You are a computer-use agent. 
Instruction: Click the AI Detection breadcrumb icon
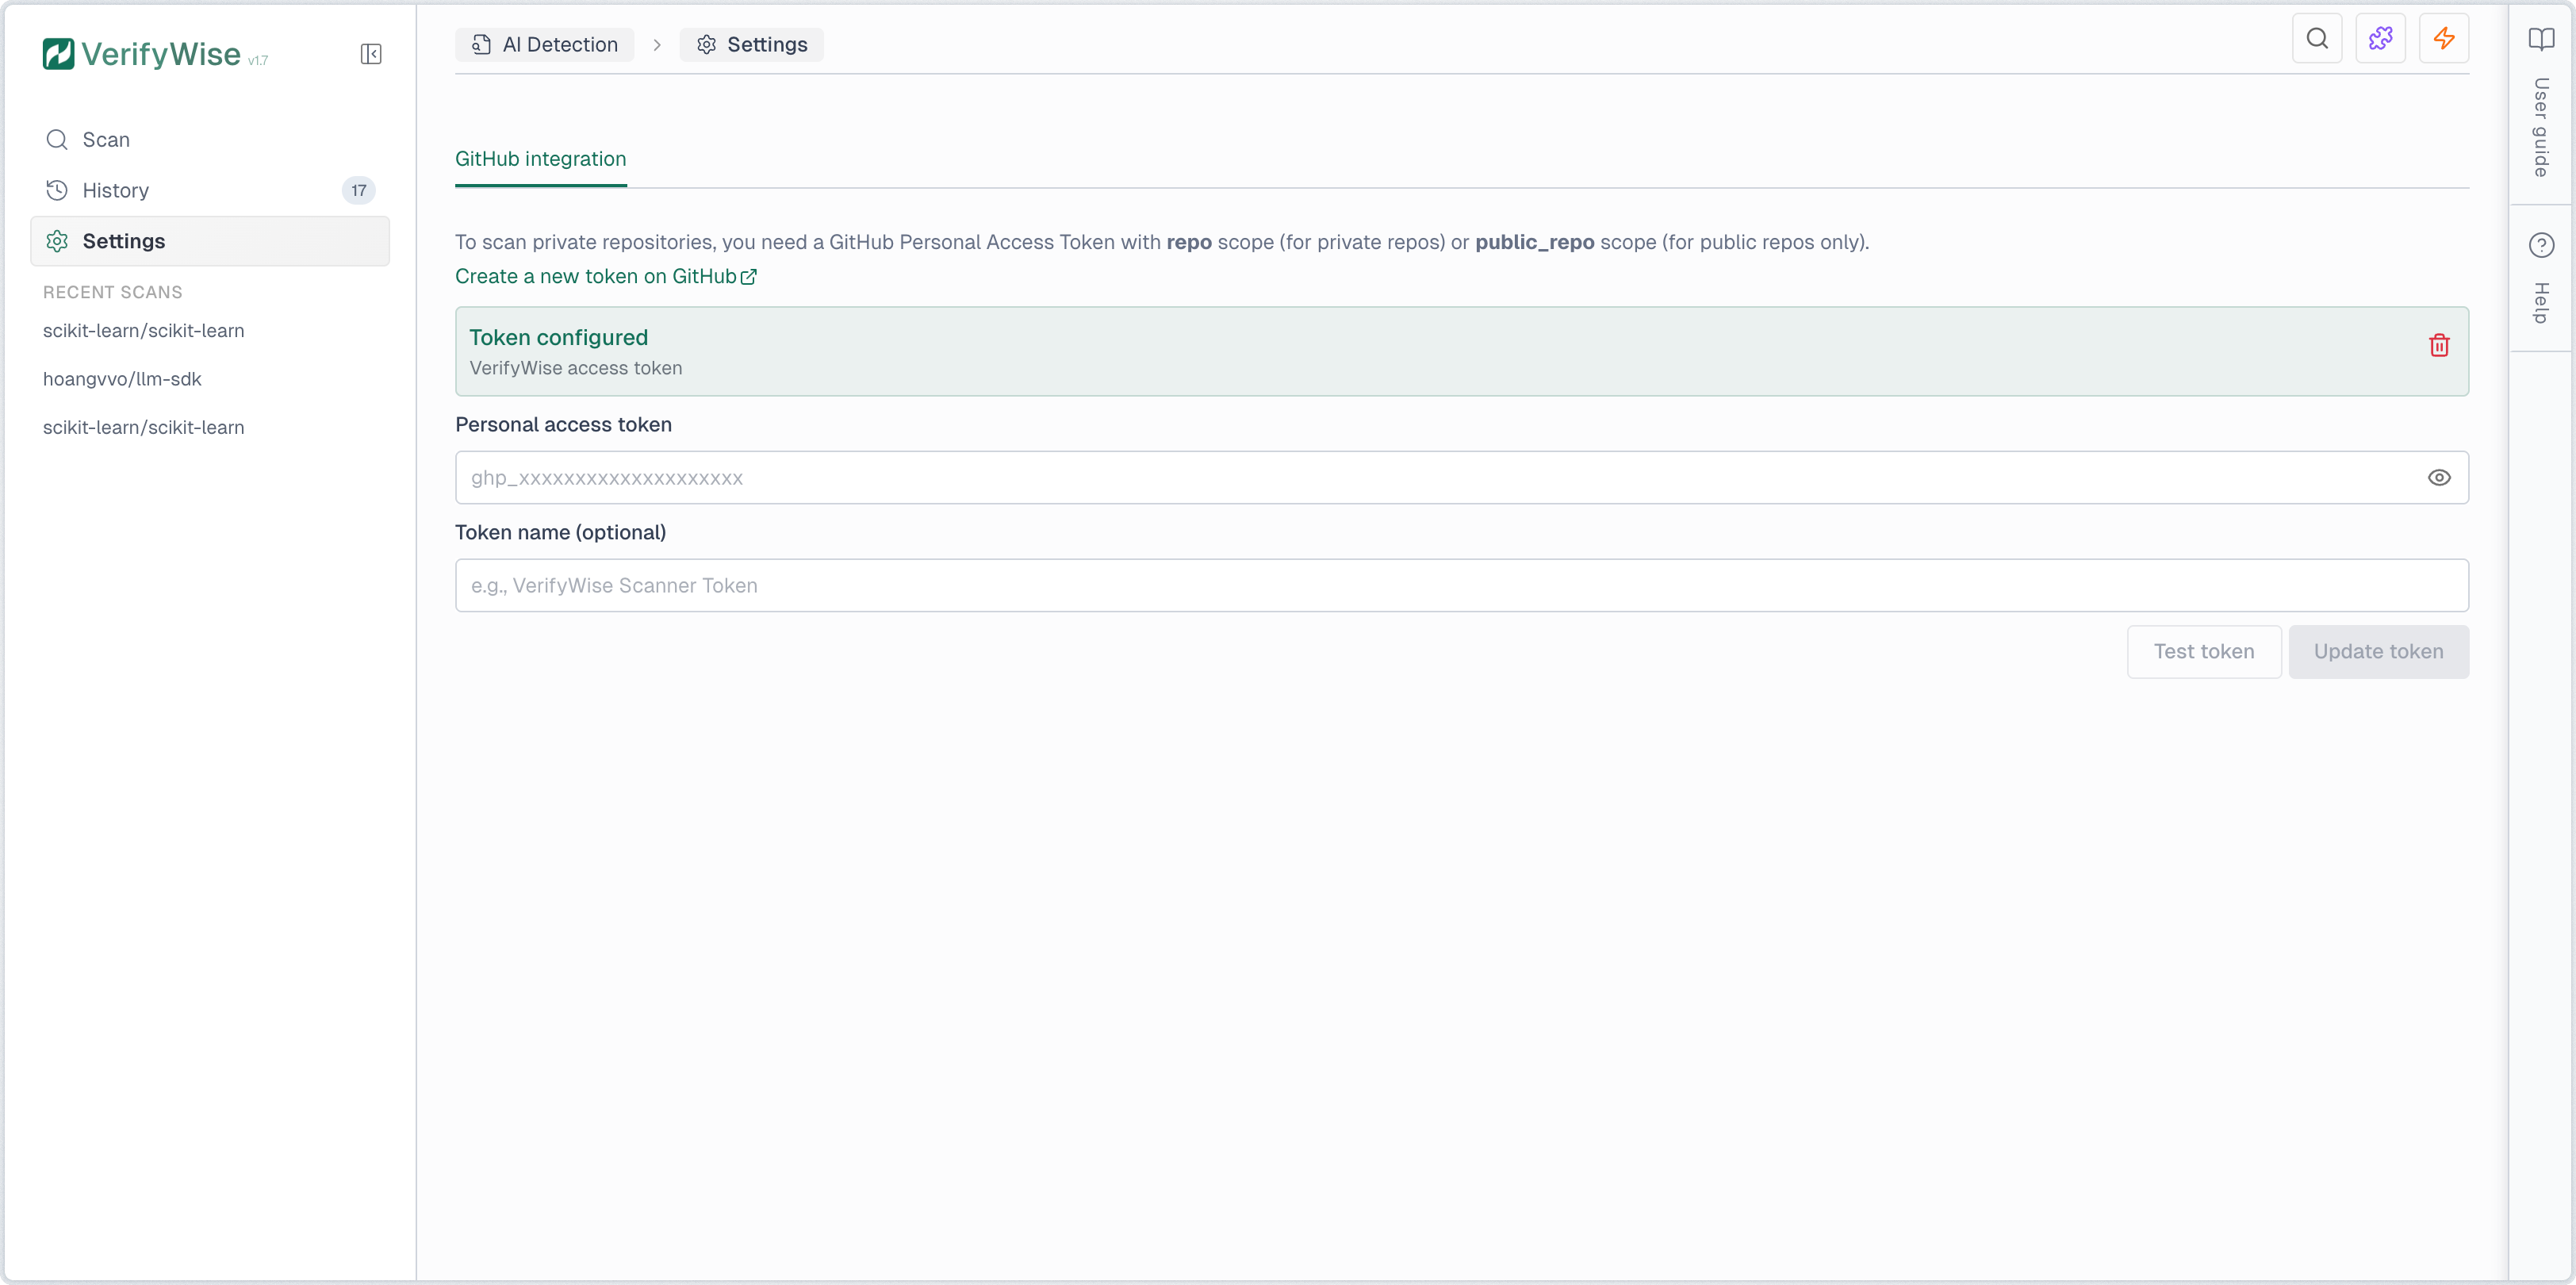point(481,44)
